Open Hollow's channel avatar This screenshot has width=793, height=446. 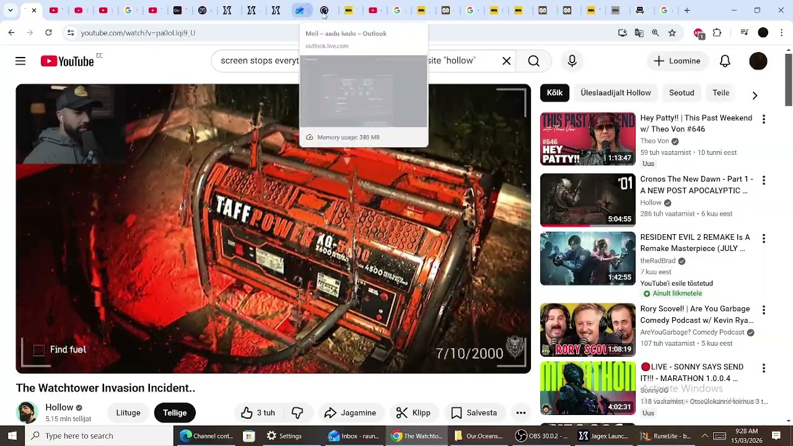[27, 413]
